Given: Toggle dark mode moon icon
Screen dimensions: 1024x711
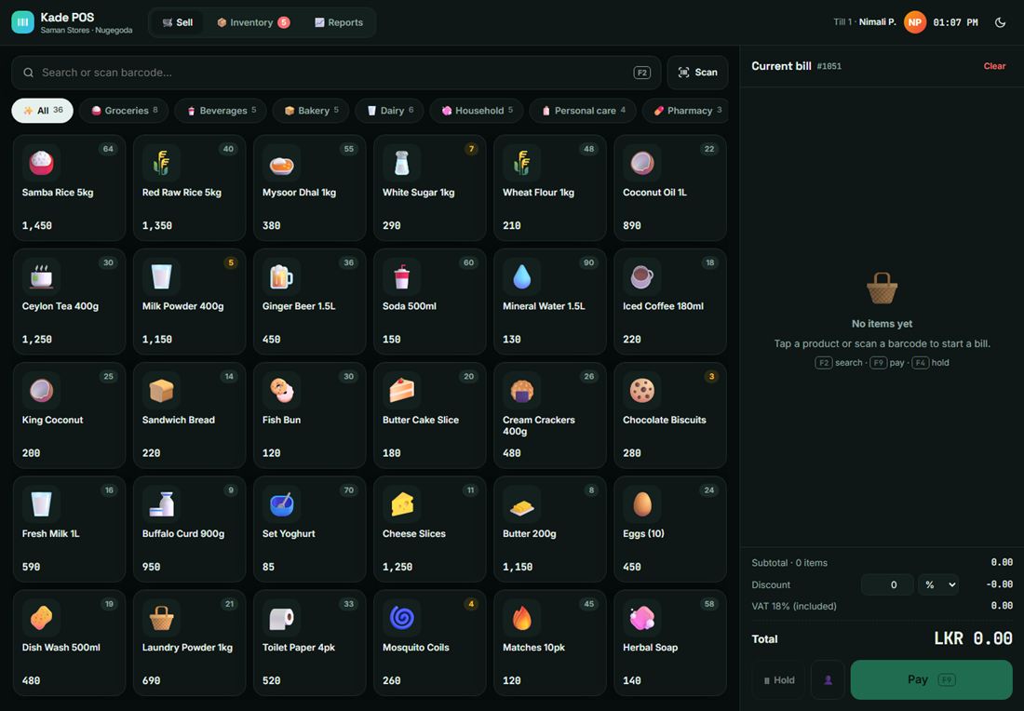Looking at the screenshot, I should pyautogui.click(x=1000, y=22).
